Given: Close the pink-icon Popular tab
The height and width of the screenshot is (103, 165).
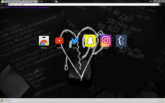Looking at the screenshot, I should coord(37,2).
